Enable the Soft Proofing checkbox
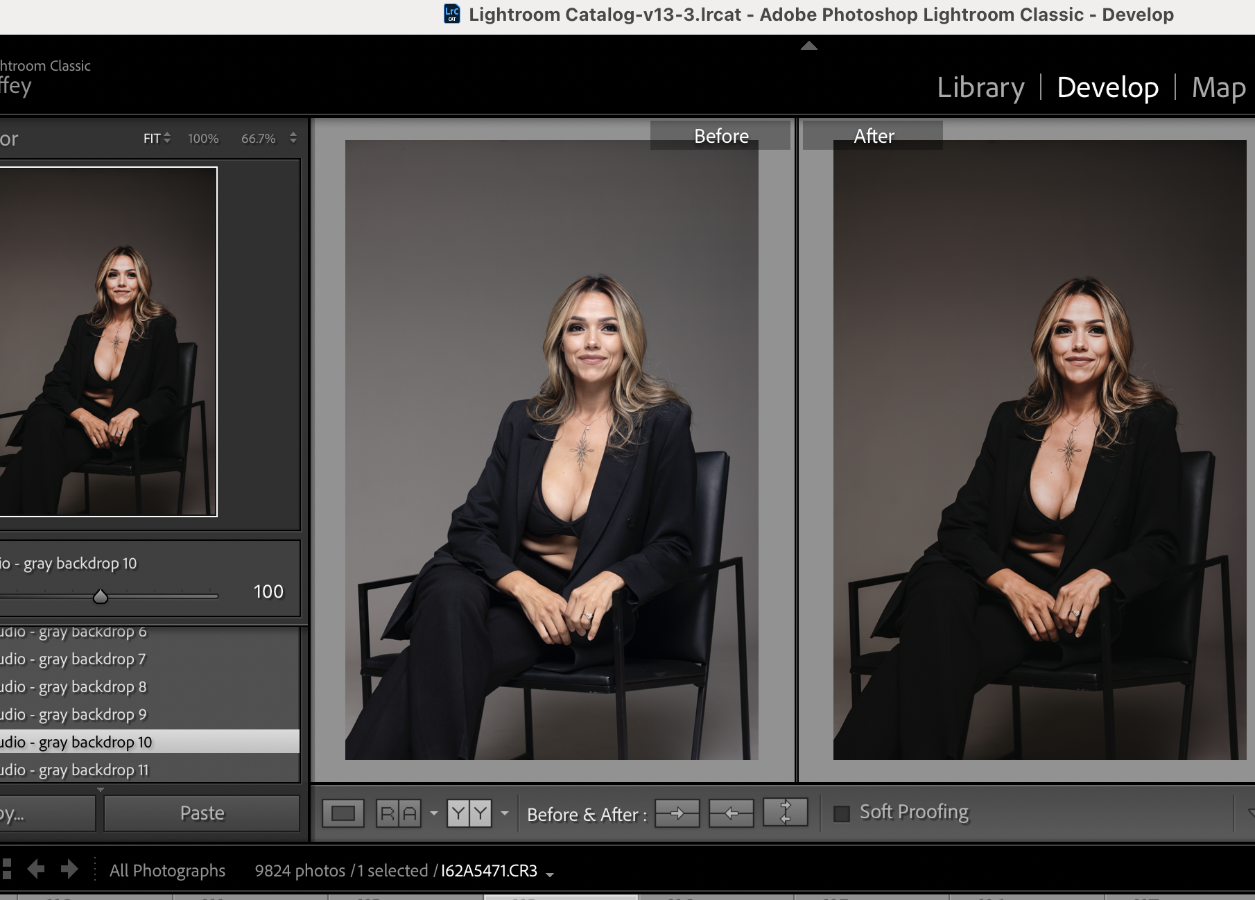Image resolution: width=1255 pixels, height=900 pixels. (842, 813)
